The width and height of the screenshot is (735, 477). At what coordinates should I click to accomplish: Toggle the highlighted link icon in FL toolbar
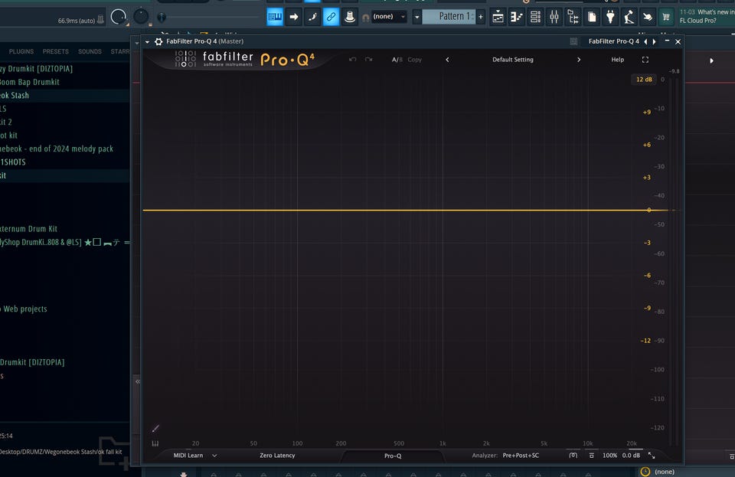[331, 18]
